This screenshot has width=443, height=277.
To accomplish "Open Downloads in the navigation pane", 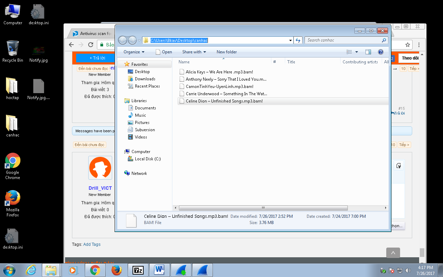I will click(145, 79).
